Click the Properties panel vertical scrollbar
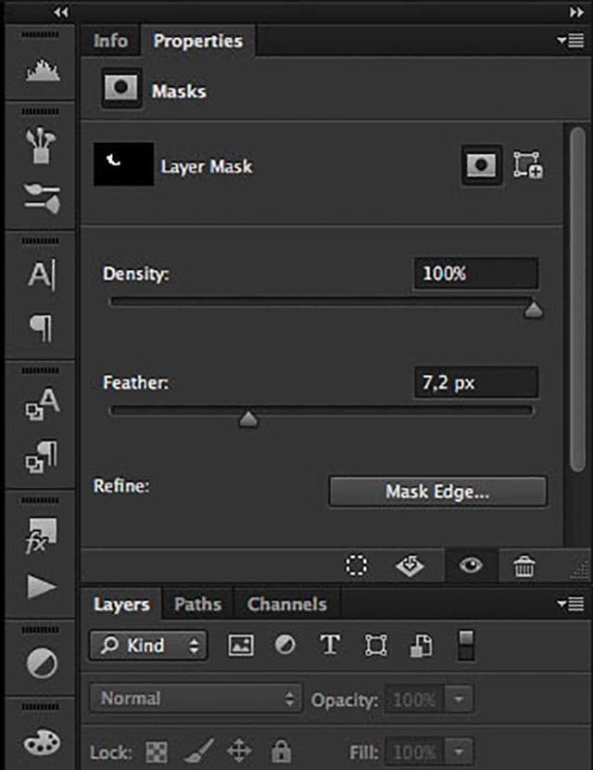593x770 pixels. (x=578, y=300)
